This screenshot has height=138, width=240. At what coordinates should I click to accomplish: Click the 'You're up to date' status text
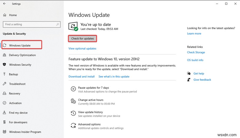(96, 25)
